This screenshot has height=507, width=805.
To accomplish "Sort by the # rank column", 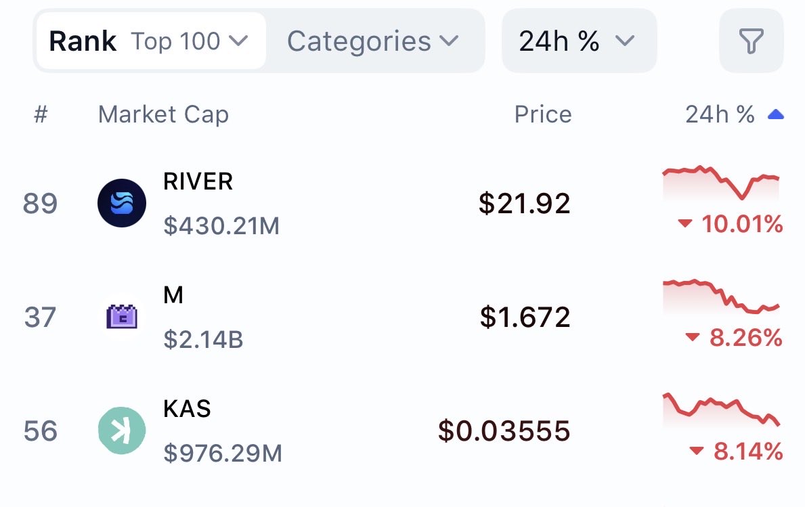I will [x=41, y=114].
